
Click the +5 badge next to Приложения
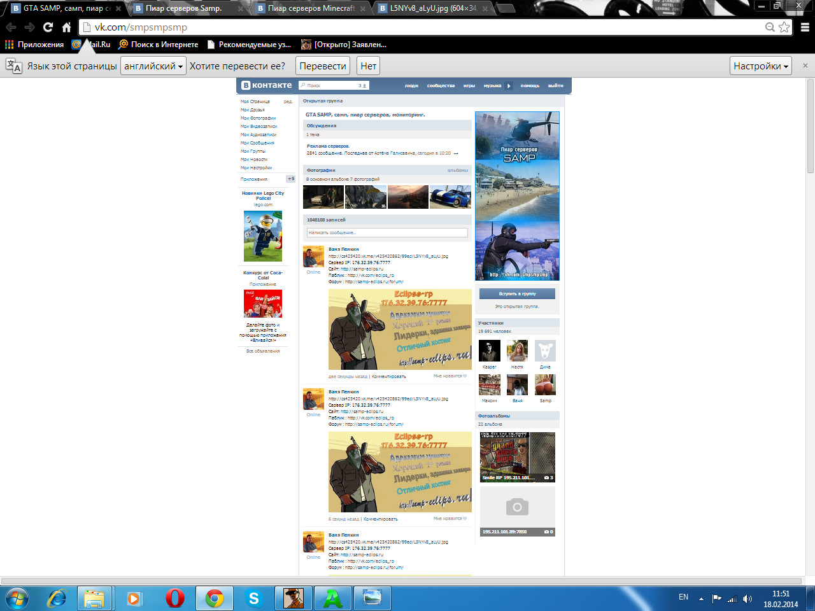[291, 179]
